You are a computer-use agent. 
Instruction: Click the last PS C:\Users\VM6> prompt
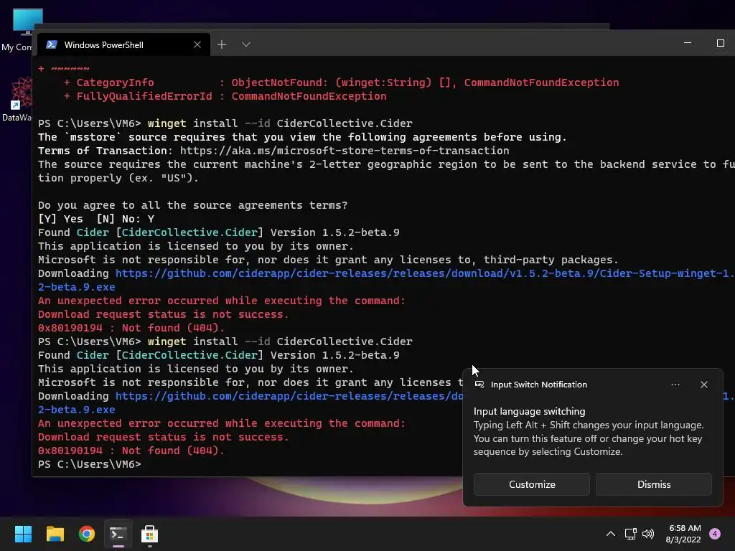[x=90, y=464]
